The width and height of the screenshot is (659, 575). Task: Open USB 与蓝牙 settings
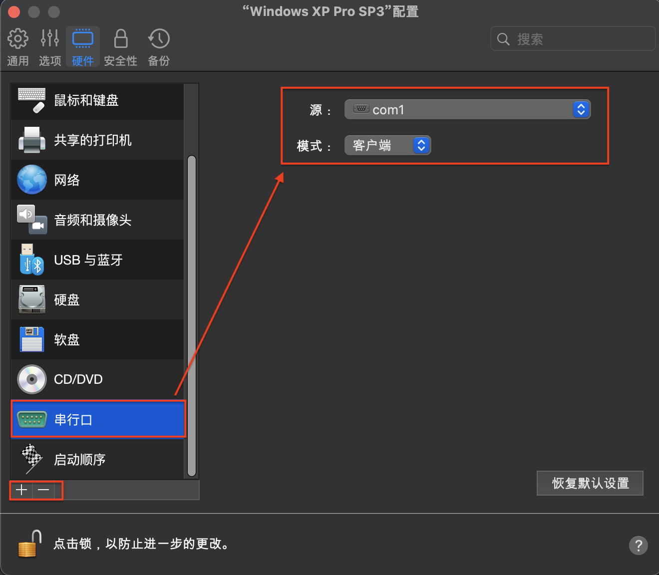coord(97,260)
